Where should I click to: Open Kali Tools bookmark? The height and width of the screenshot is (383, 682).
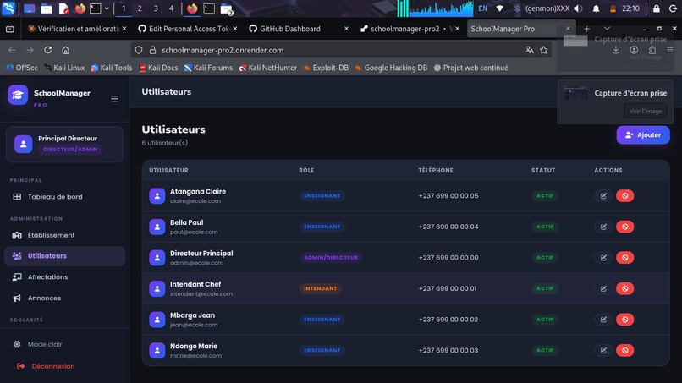[x=112, y=68]
